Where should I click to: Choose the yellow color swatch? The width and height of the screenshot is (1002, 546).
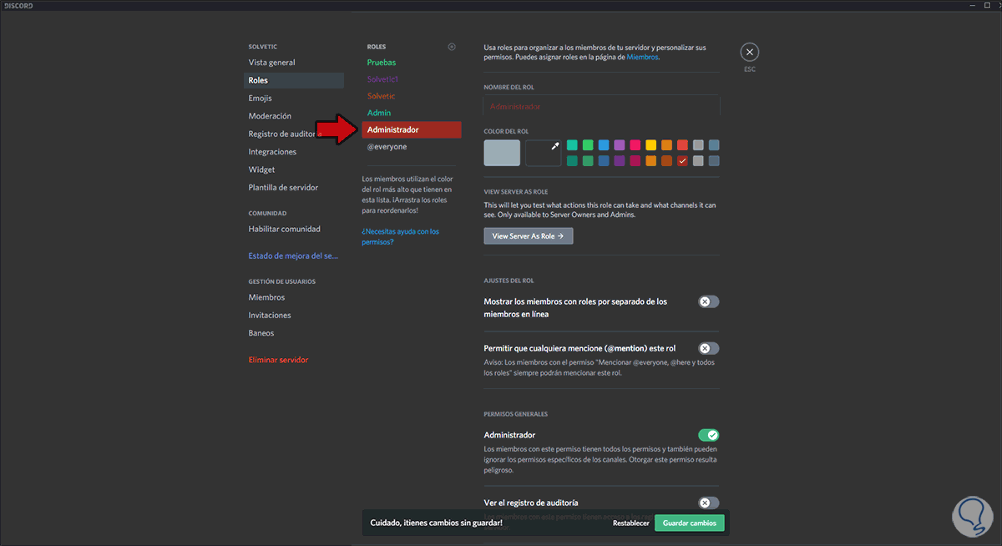(651, 145)
